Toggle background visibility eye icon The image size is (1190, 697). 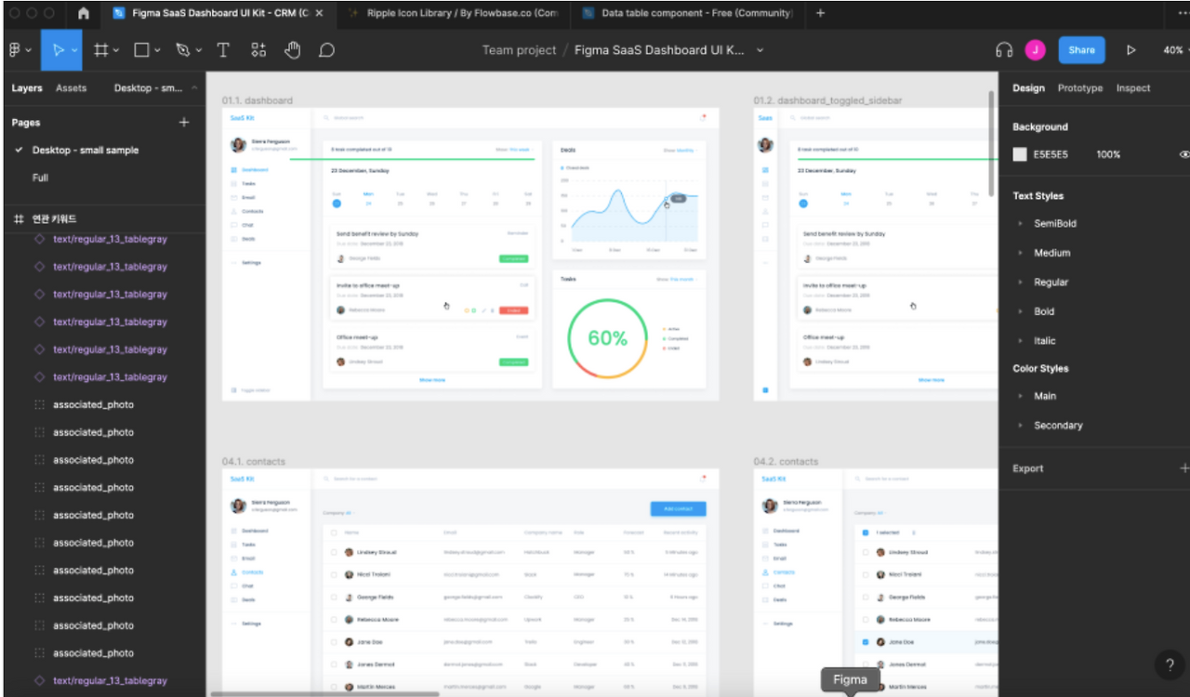1184,154
